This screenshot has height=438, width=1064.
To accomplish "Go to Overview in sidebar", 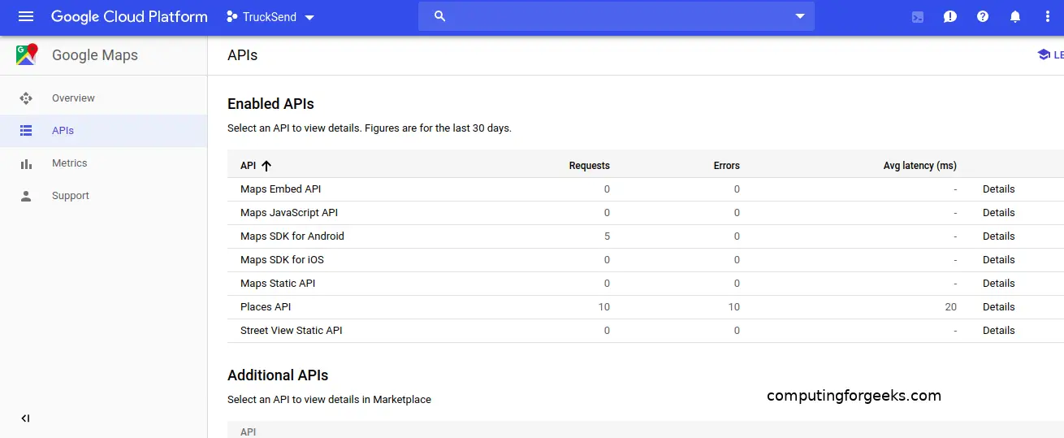I will 73,98.
